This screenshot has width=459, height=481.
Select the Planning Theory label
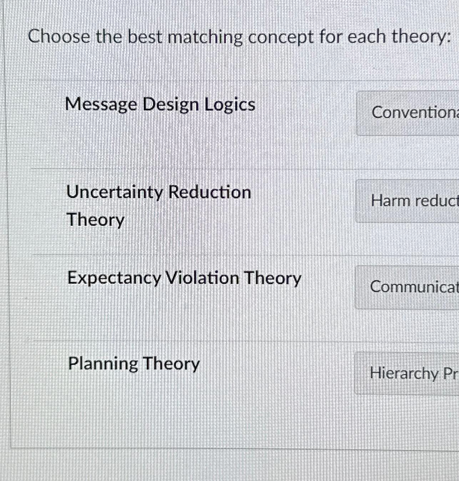pos(134,364)
